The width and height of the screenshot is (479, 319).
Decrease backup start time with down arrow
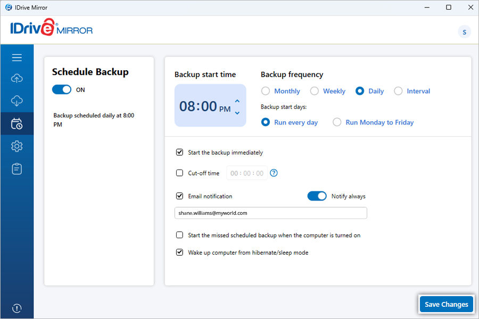[237, 113]
